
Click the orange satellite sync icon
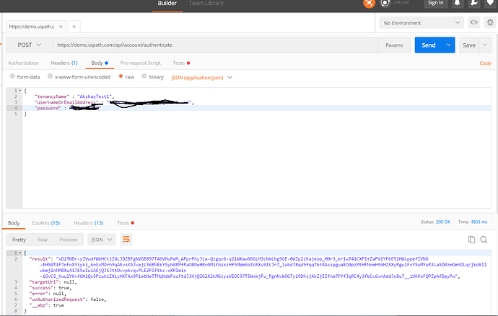pyautogui.click(x=369, y=3)
